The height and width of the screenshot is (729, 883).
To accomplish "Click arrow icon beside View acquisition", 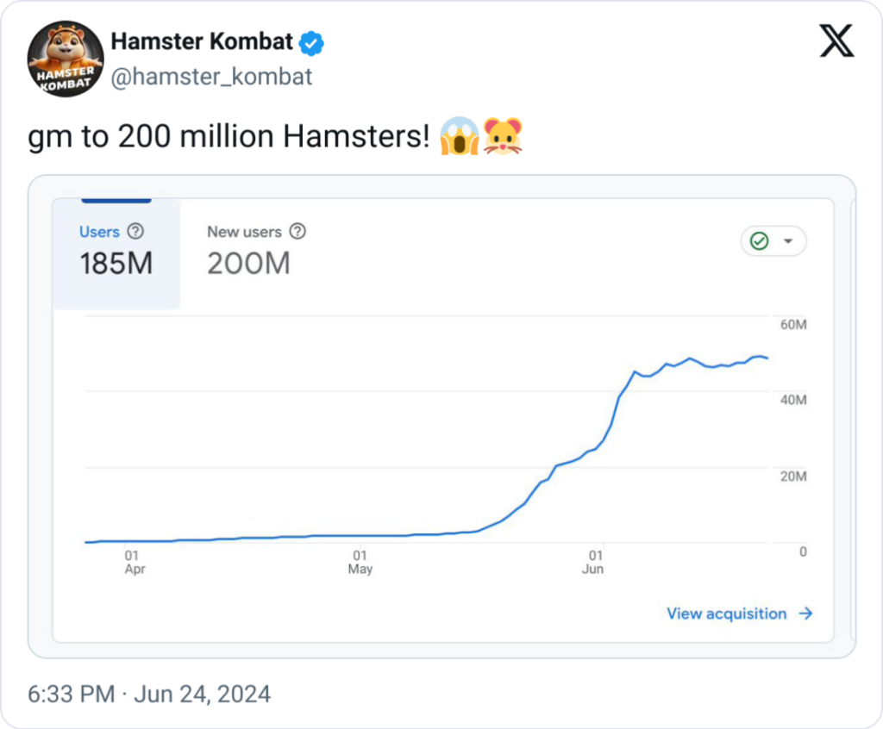I will tap(805, 614).
